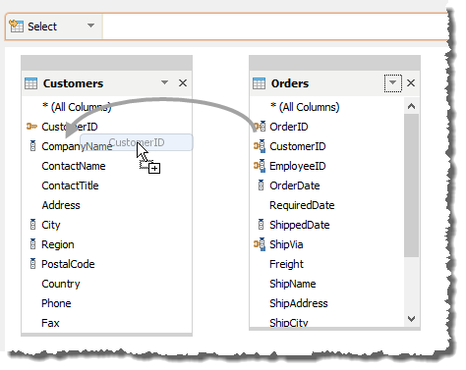The width and height of the screenshot is (466, 370).
Task: Open the Select statement type dropdown arrow
Action: (x=90, y=26)
